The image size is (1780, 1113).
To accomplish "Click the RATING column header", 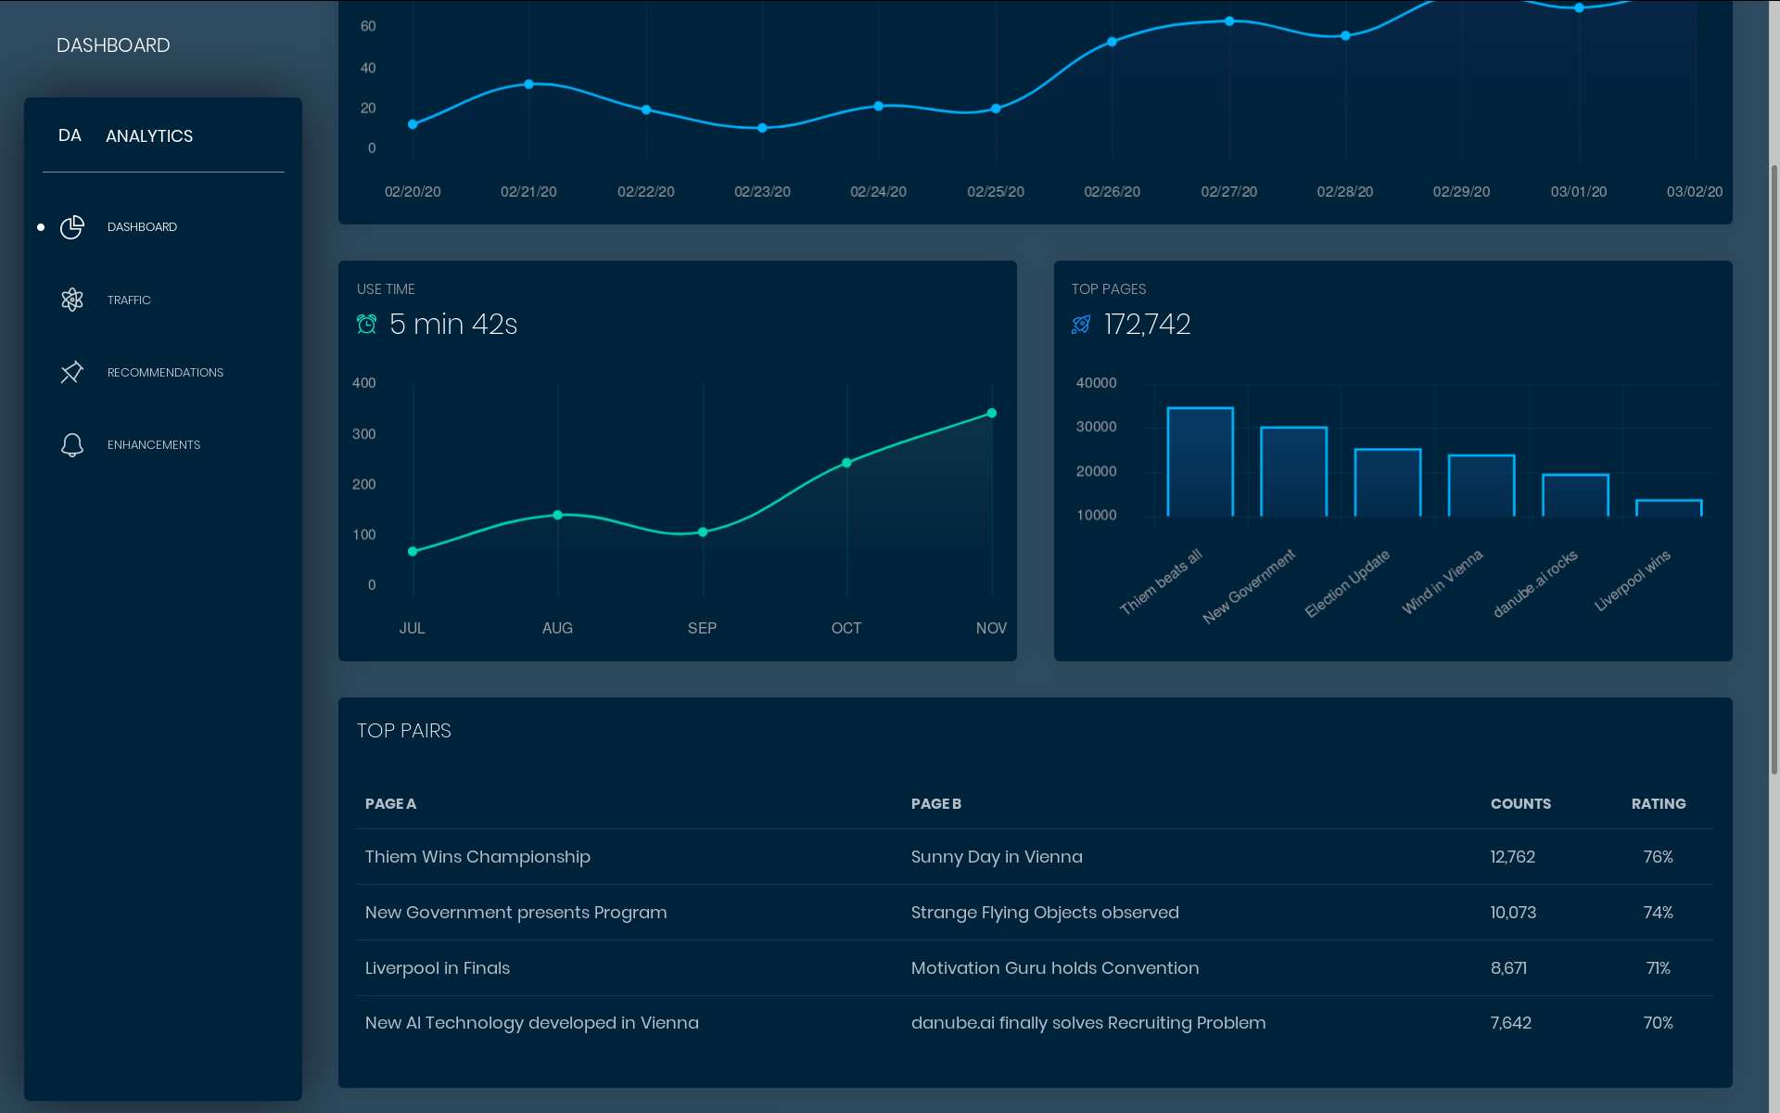I will click(x=1659, y=804).
